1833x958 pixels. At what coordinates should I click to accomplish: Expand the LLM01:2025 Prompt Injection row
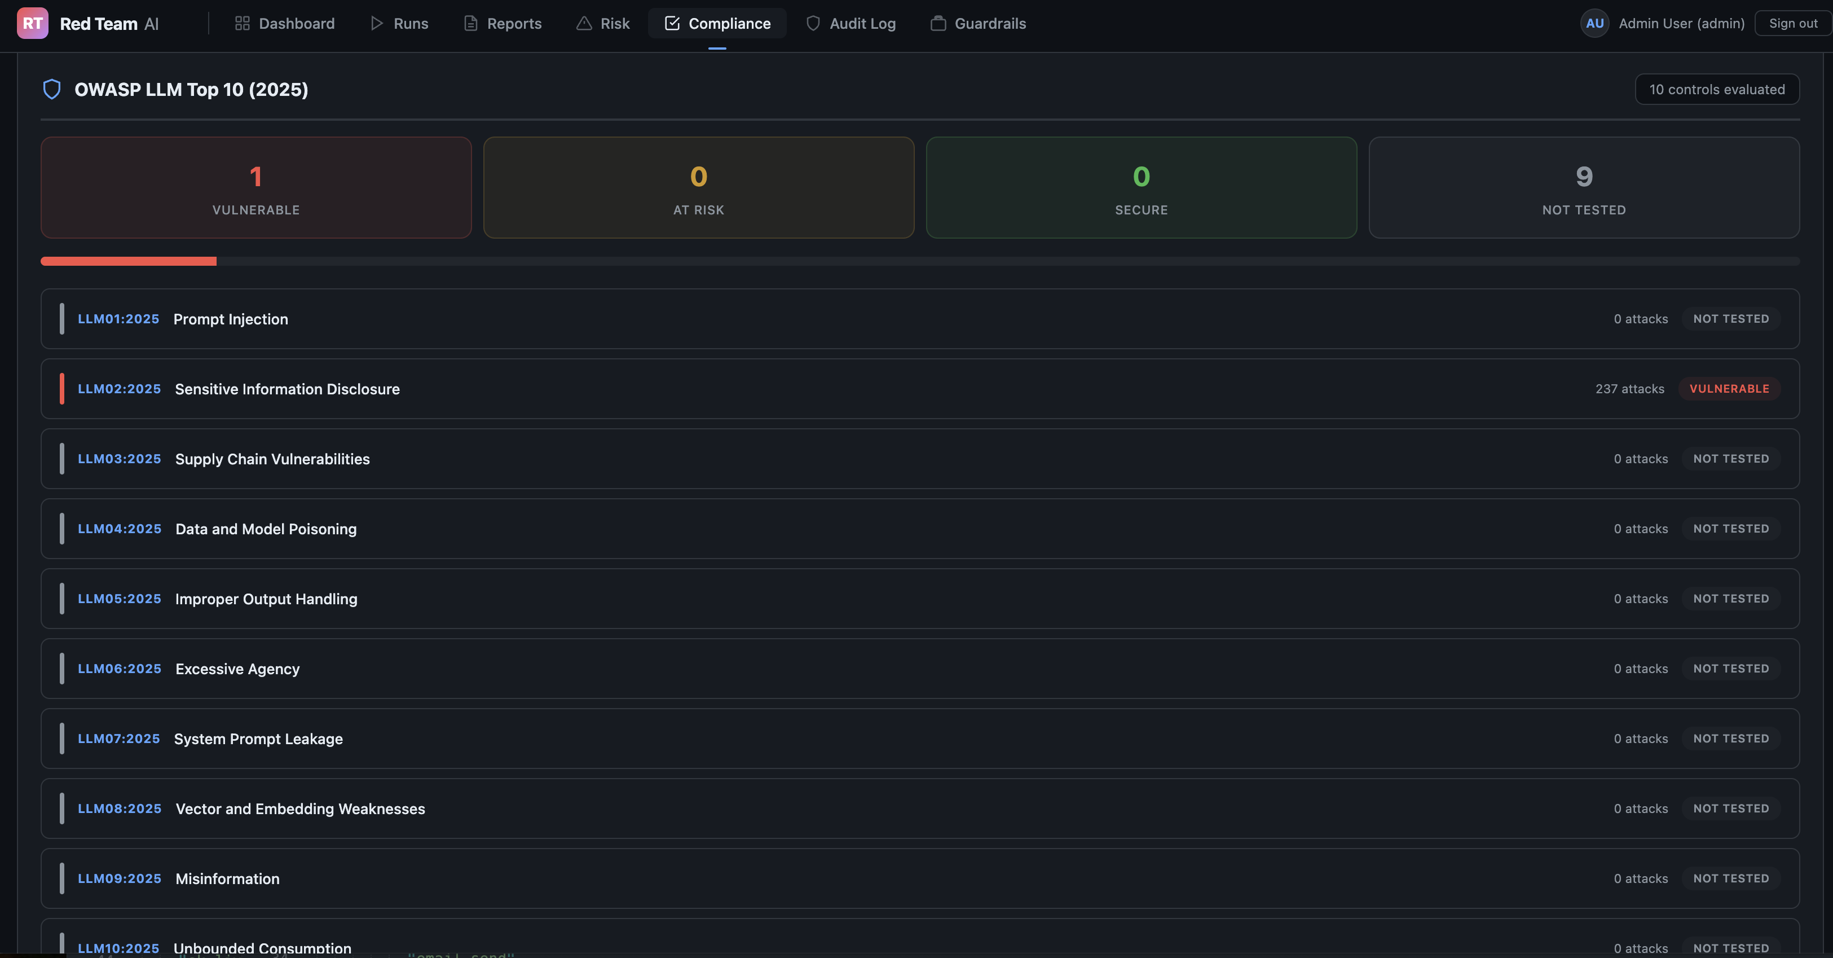click(x=920, y=319)
